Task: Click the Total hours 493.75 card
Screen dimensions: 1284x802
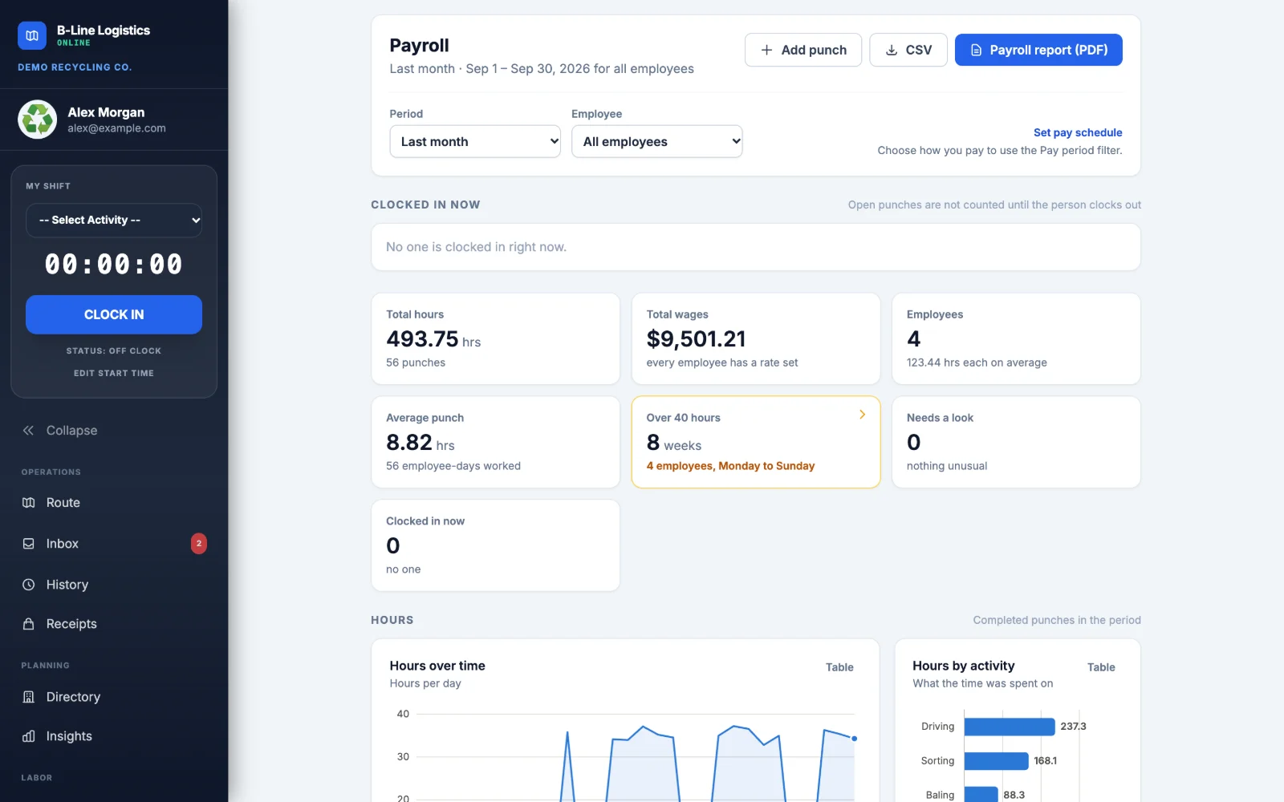Action: [x=495, y=338]
